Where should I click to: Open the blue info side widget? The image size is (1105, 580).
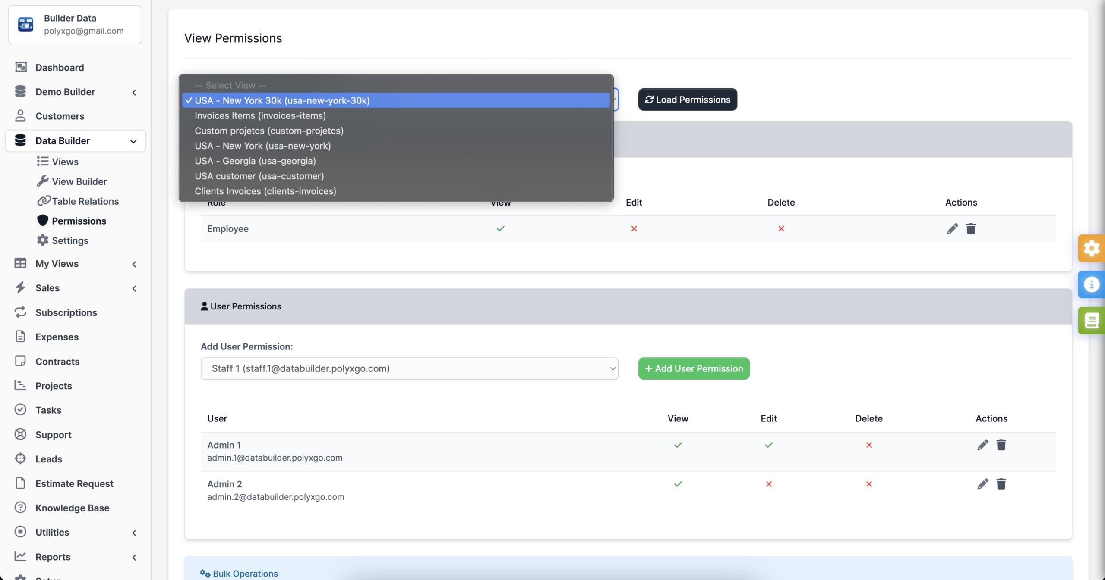(1091, 284)
